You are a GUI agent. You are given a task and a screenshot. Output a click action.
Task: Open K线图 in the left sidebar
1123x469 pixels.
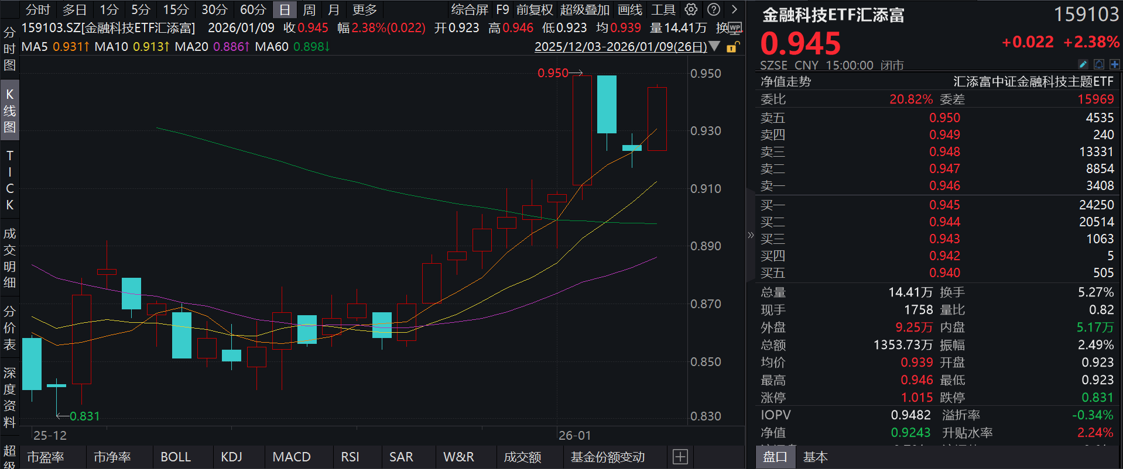point(9,111)
